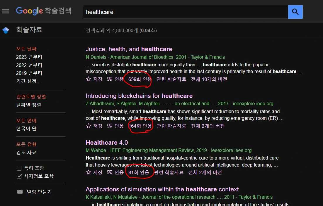
Task: Click the blue search magnifier button
Action: [x=295, y=12]
